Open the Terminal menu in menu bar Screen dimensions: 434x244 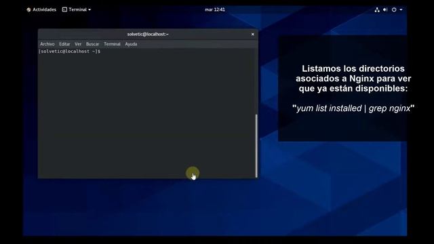pyautogui.click(x=112, y=44)
